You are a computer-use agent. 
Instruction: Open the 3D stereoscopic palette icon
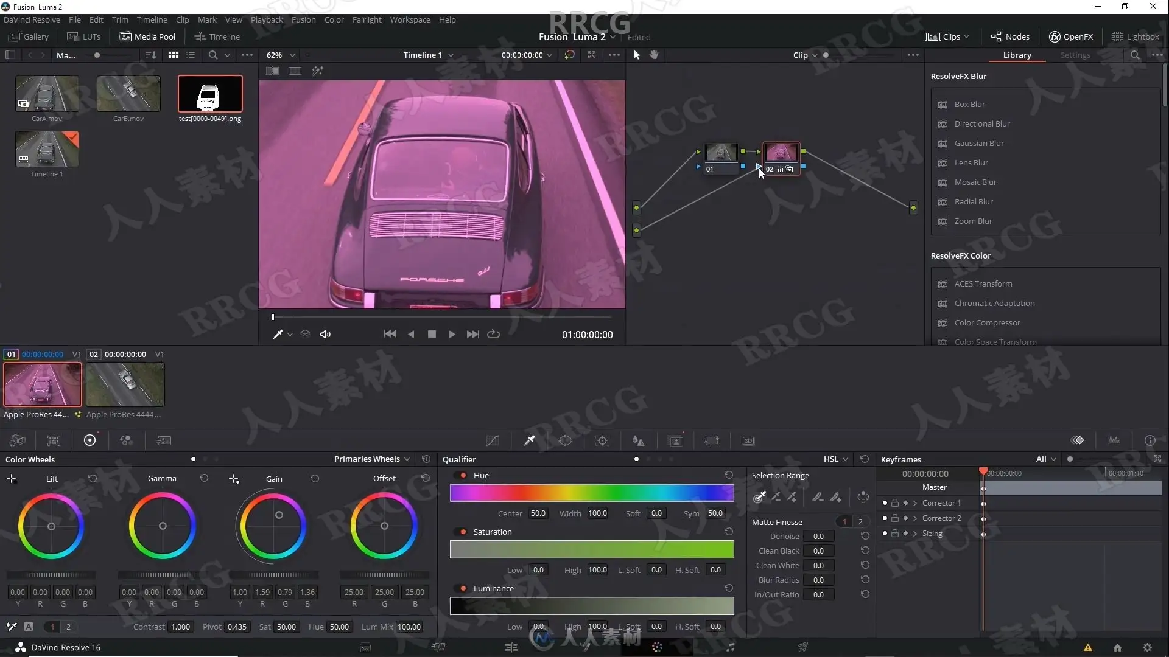(748, 440)
